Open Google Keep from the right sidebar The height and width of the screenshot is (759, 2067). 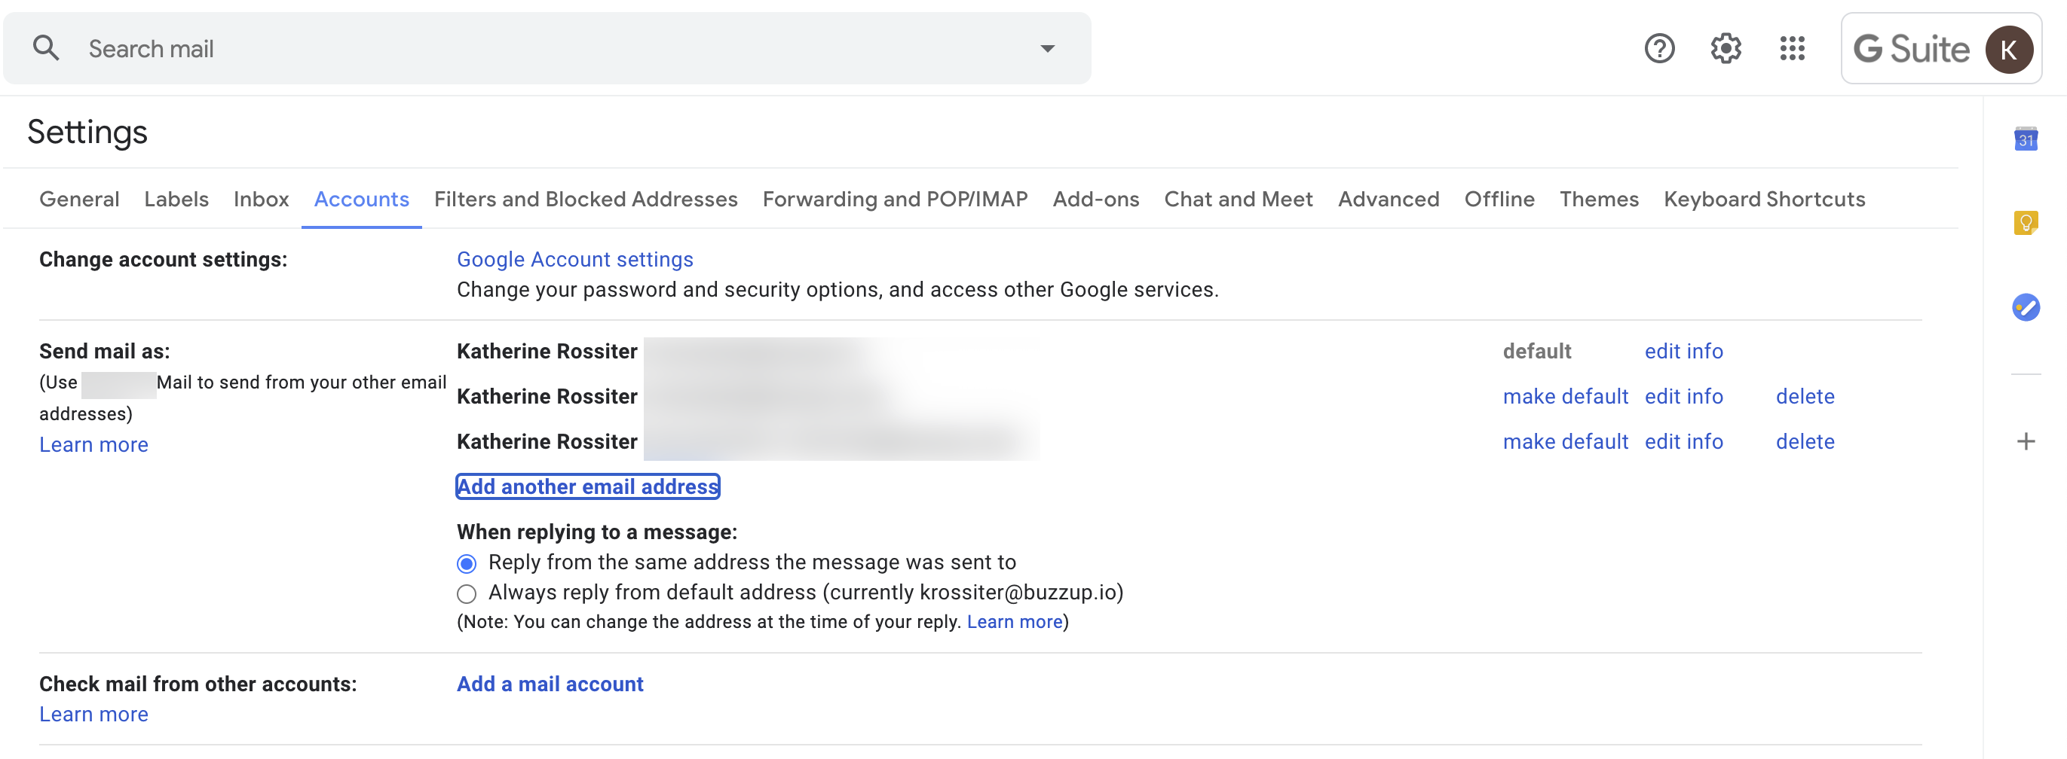pyautogui.click(x=2027, y=223)
